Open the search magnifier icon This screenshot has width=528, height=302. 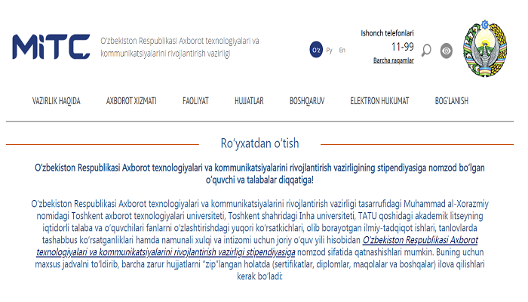click(426, 51)
